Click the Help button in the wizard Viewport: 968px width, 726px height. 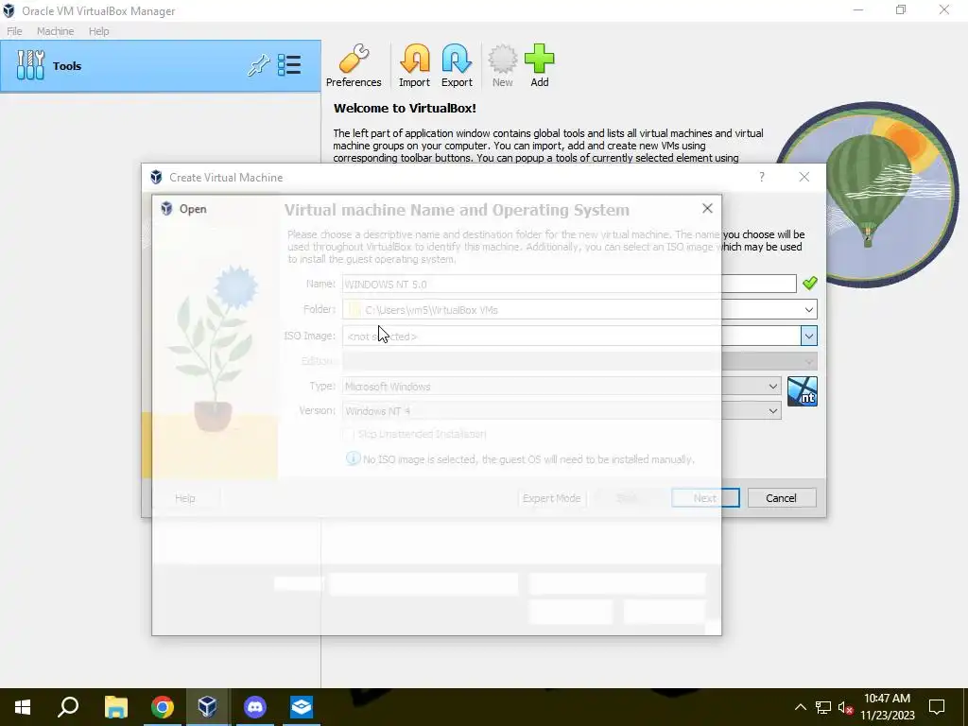[x=184, y=498]
